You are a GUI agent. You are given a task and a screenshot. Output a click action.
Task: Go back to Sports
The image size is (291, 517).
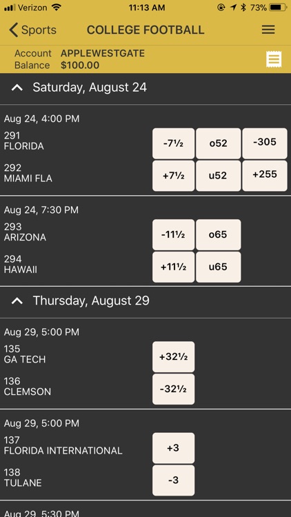pos(32,30)
